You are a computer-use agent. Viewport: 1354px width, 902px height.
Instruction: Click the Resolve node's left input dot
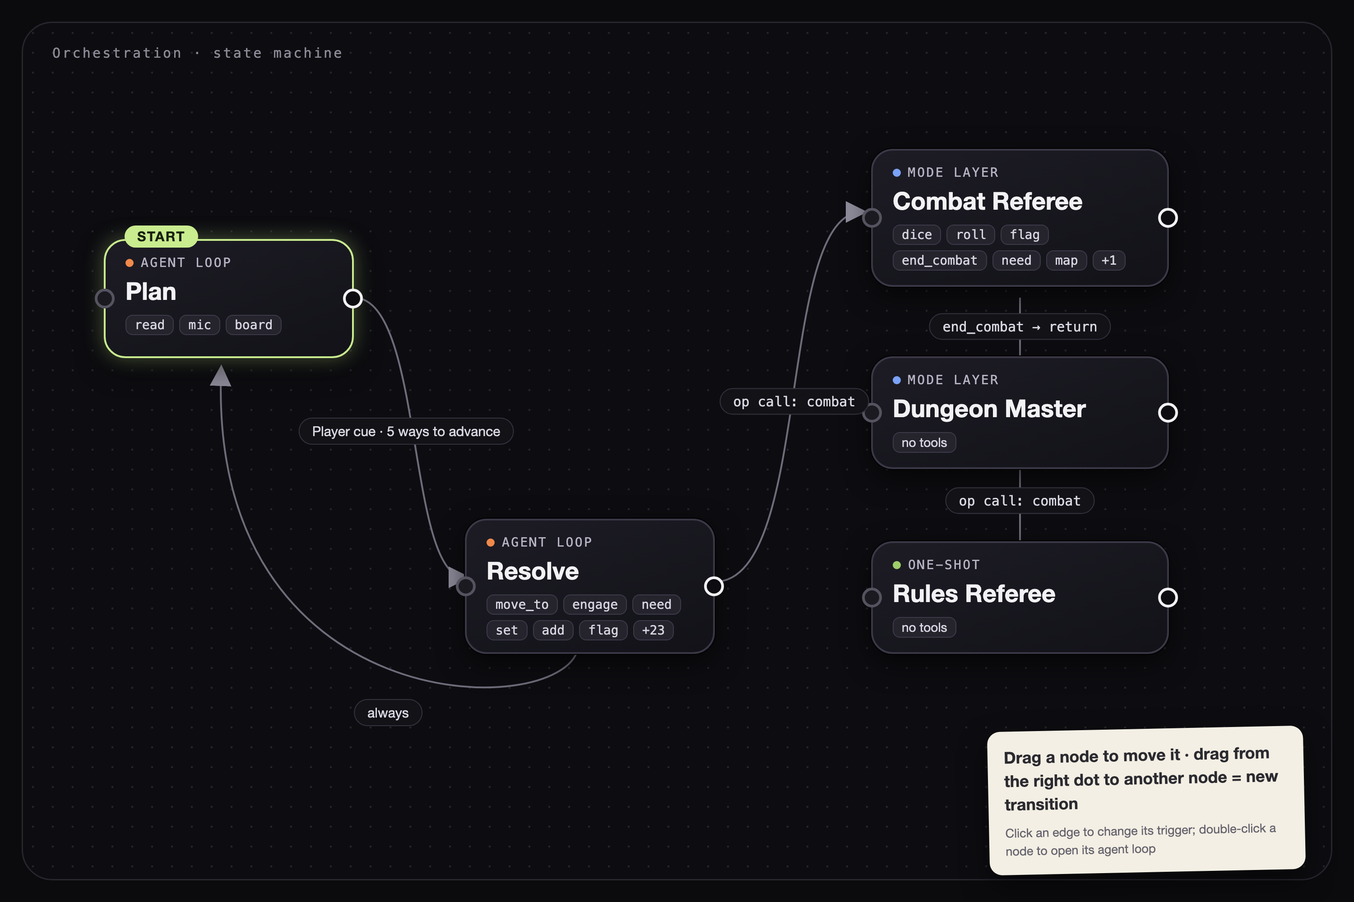tap(466, 586)
